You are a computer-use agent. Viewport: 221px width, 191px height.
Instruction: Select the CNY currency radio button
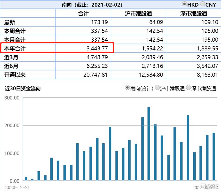pyautogui.click(x=203, y=4)
